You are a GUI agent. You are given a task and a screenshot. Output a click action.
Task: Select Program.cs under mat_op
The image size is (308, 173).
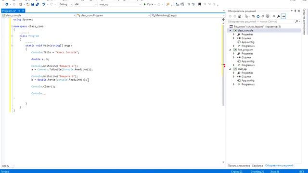coord(248,85)
